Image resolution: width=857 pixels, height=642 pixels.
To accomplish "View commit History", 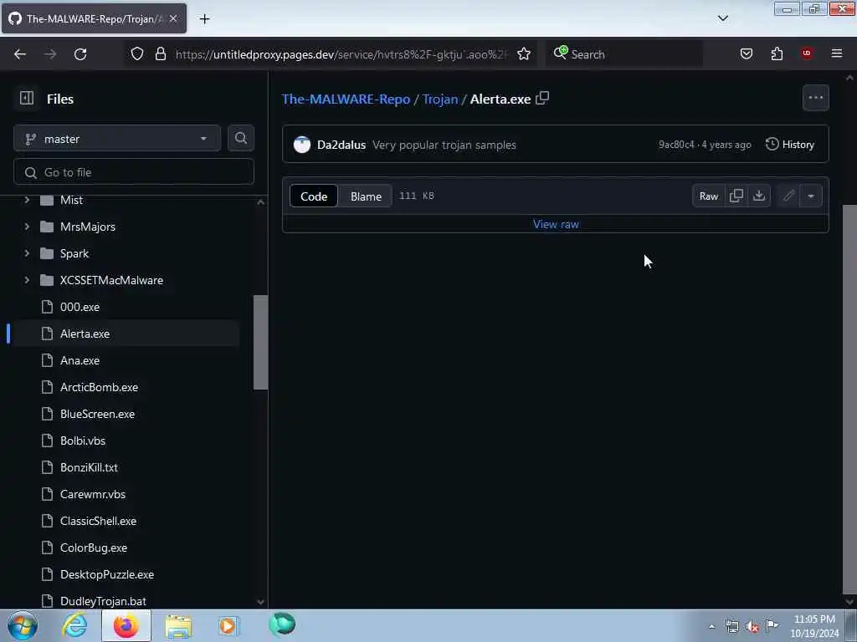I will point(790,144).
